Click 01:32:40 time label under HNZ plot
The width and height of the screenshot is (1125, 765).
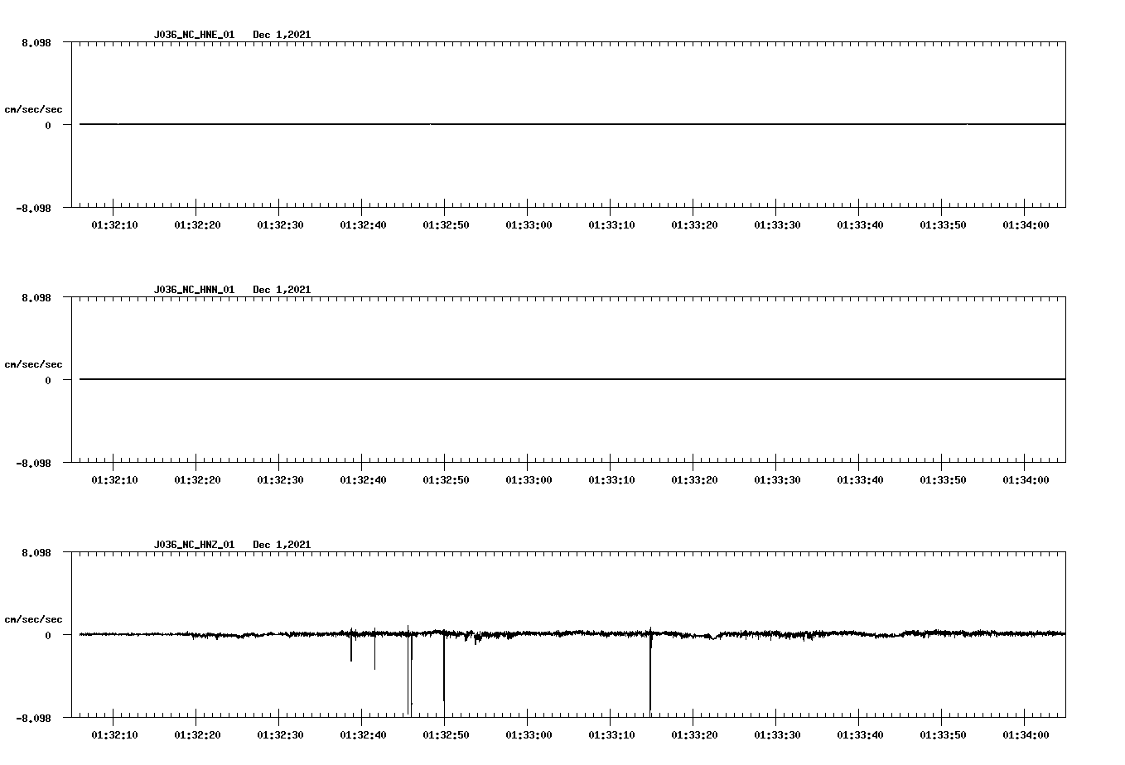(x=363, y=735)
